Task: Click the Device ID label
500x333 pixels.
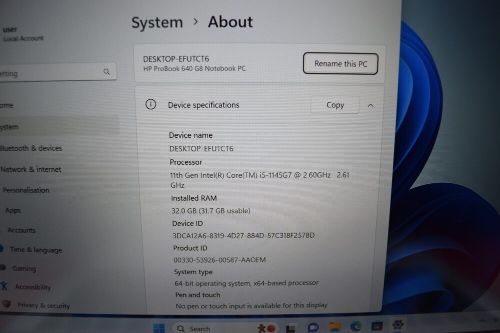Action: [187, 224]
